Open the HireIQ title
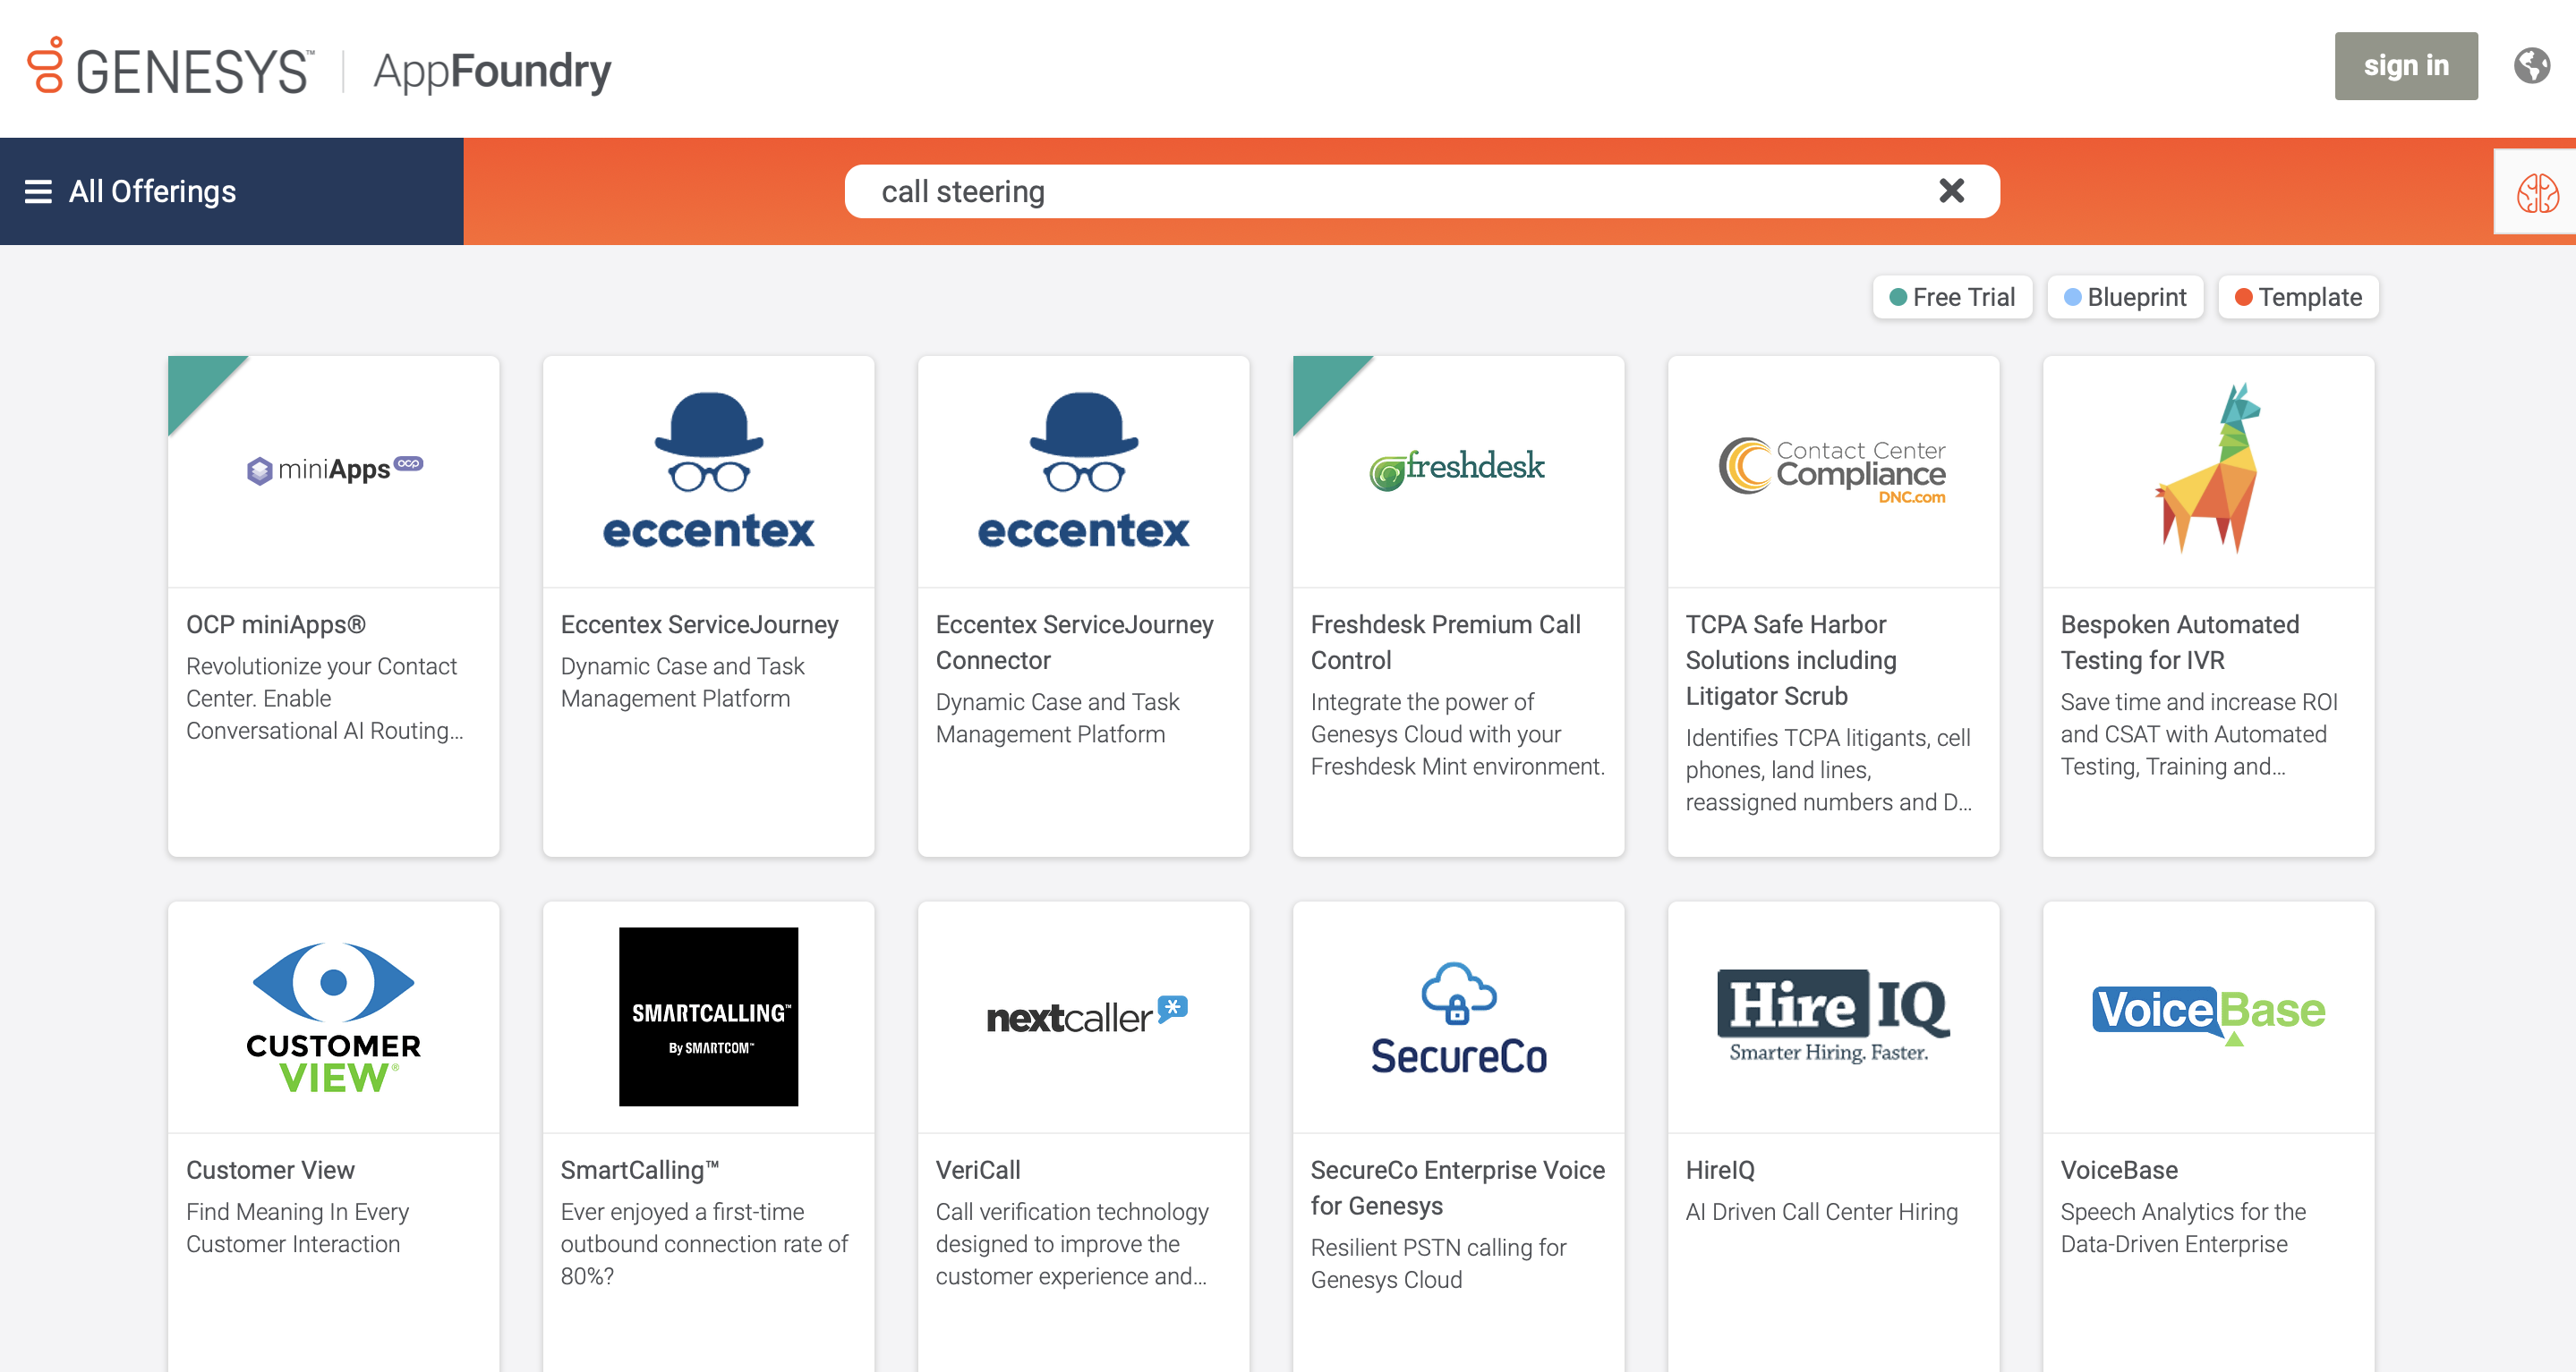The image size is (2576, 1372). (x=1720, y=1170)
